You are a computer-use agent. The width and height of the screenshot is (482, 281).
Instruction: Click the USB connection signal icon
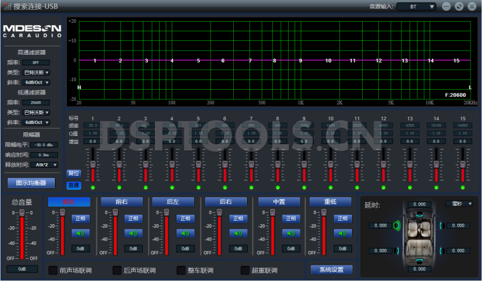[x=7, y=6]
